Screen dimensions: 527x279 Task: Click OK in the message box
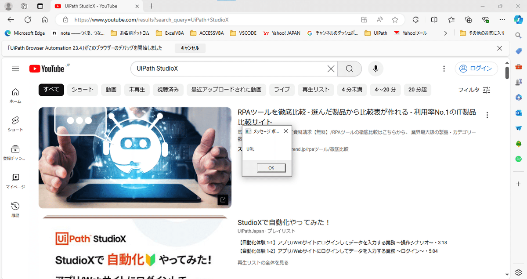tap(271, 168)
